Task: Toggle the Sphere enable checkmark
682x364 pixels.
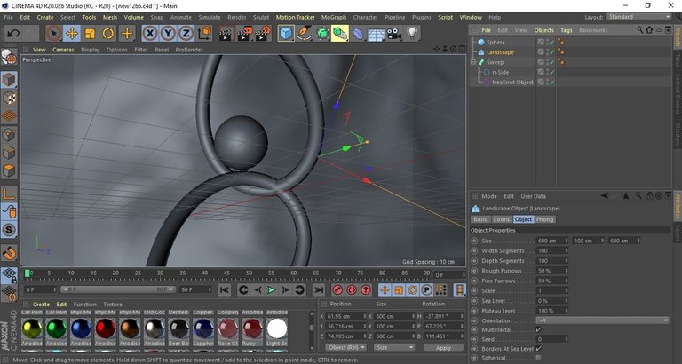Action: tap(551, 43)
